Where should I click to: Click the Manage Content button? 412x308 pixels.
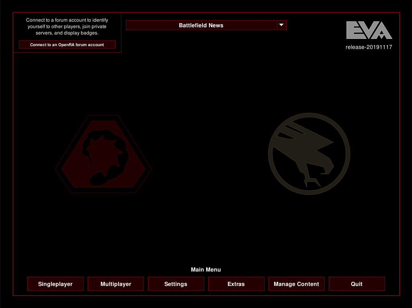tap(296, 284)
